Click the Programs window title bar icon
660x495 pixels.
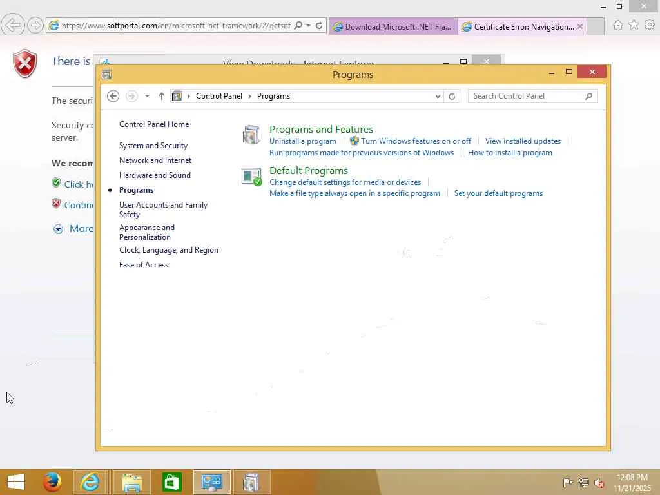pos(107,75)
